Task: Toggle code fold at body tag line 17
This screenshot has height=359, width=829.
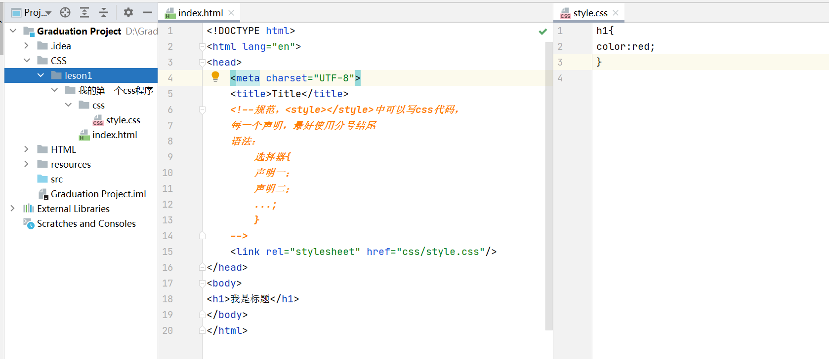Action: tap(202, 284)
